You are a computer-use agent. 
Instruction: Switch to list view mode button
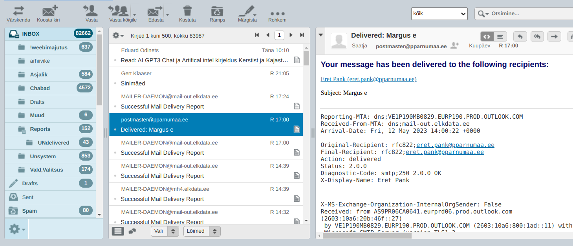click(x=118, y=231)
